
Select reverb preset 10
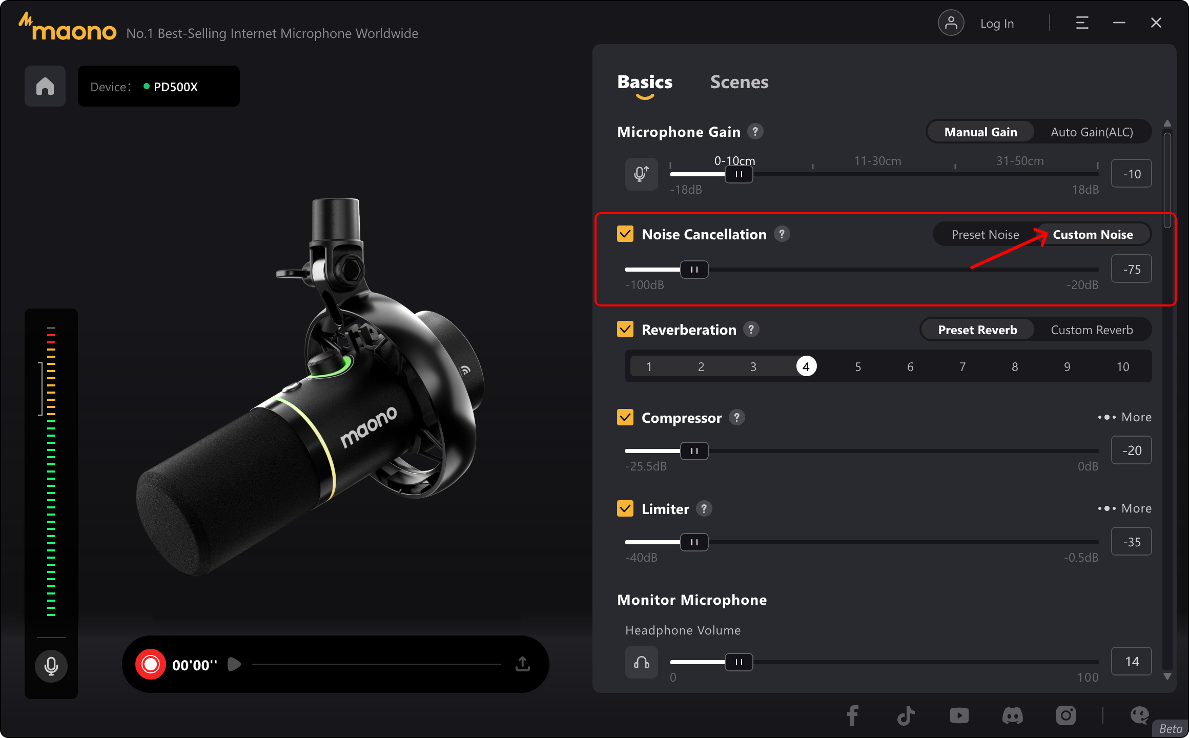pyautogui.click(x=1123, y=366)
